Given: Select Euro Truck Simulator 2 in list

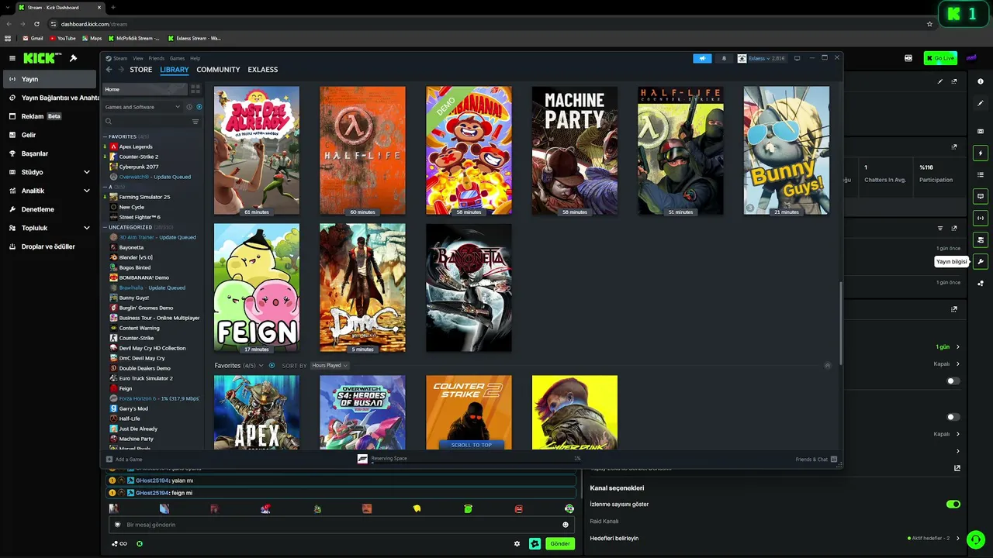Looking at the screenshot, I should (146, 378).
